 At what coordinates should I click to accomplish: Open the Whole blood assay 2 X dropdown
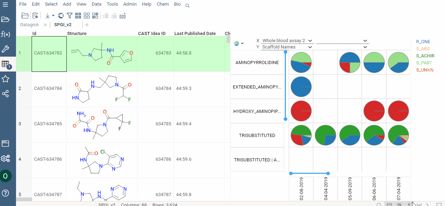pyautogui.click(x=310, y=40)
